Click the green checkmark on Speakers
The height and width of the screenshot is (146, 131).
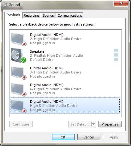[x=23, y=60]
